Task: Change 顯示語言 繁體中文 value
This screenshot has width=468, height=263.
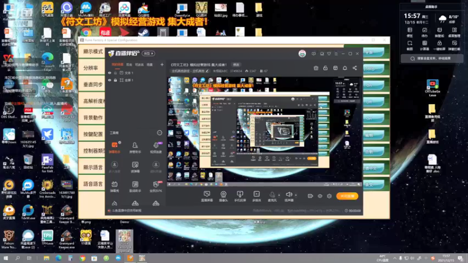Action: [373, 168]
